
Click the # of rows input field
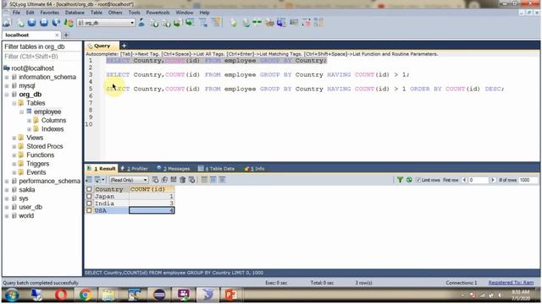tap(528, 180)
